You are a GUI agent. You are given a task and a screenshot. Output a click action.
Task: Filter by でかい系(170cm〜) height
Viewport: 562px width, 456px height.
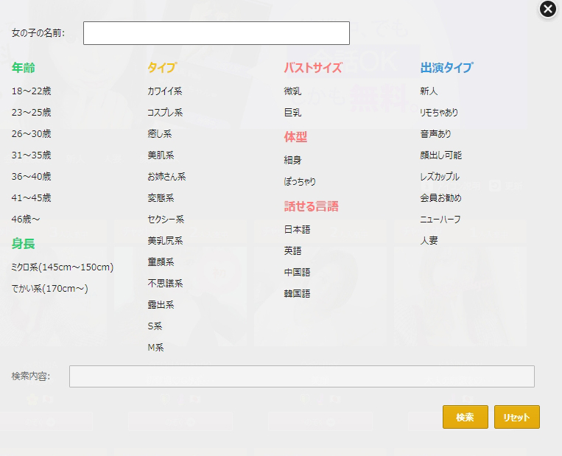(50, 289)
